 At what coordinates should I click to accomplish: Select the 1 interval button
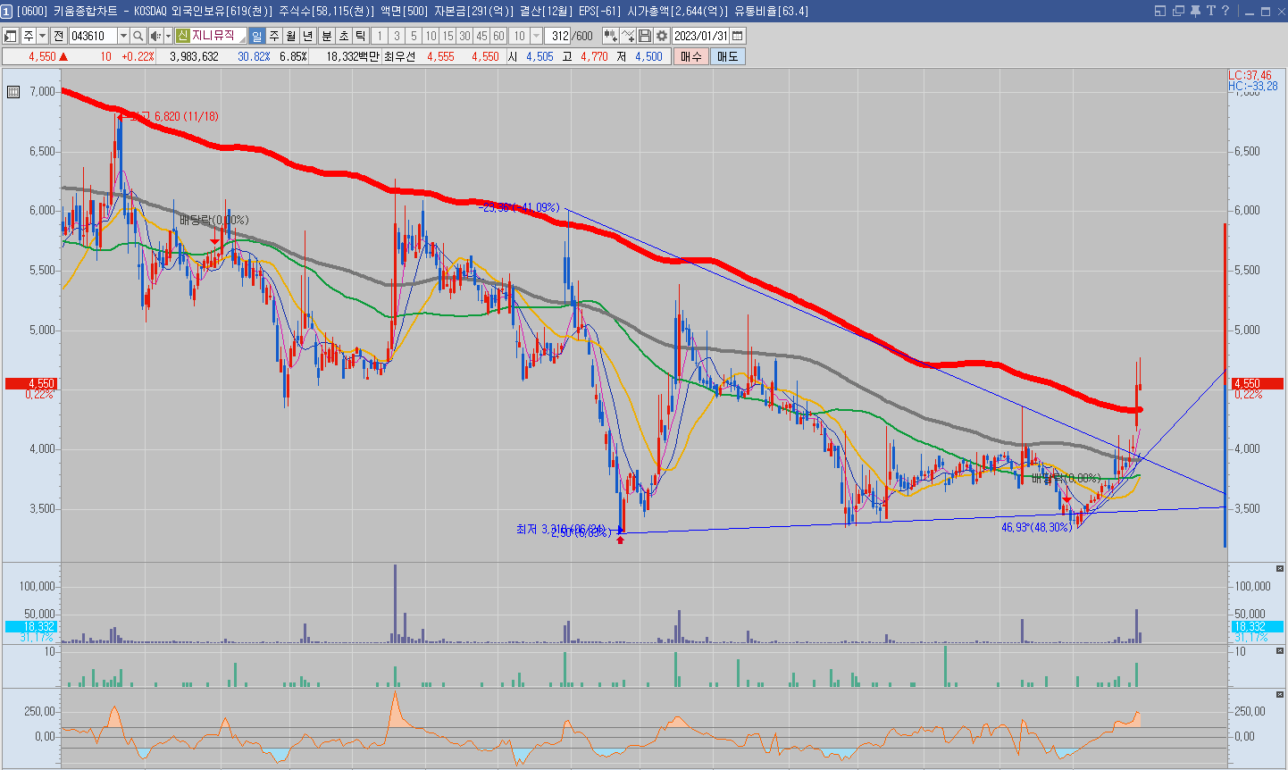click(380, 36)
